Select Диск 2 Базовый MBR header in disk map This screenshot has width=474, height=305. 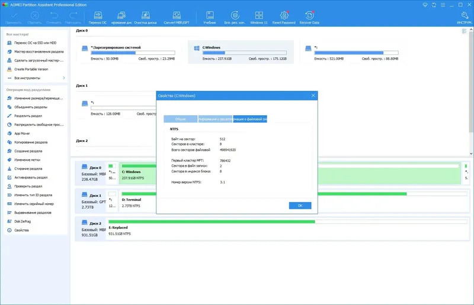pos(91,229)
